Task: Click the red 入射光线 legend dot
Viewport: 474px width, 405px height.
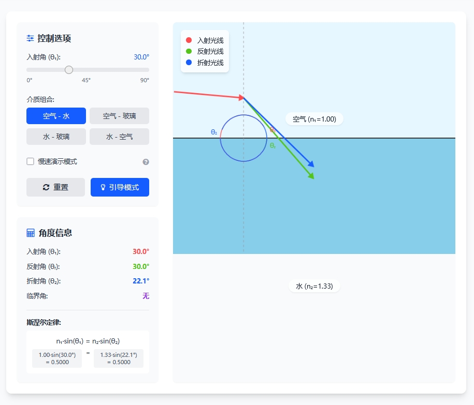Action: pyautogui.click(x=189, y=40)
